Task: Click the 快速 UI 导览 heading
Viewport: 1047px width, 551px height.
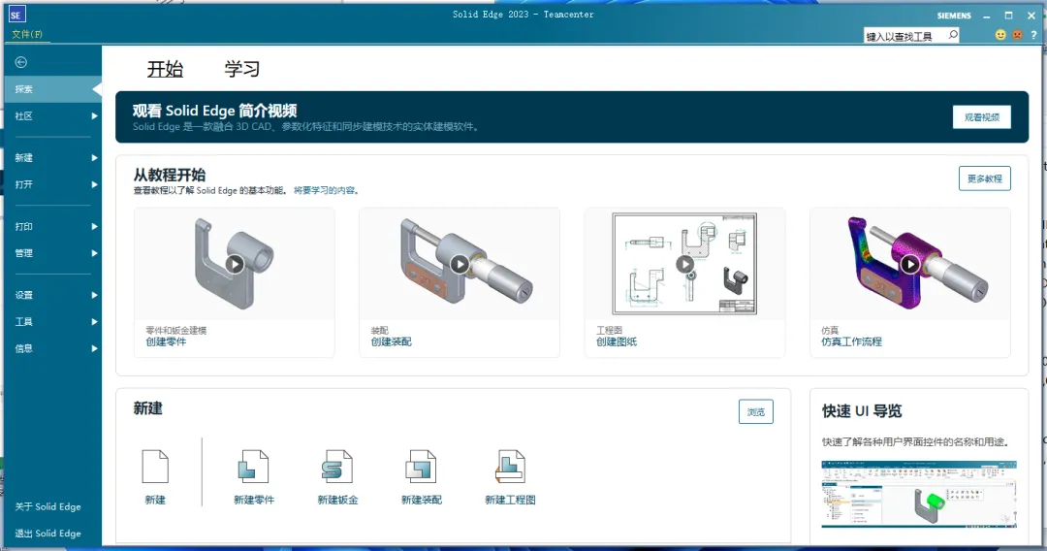Action: tap(862, 410)
